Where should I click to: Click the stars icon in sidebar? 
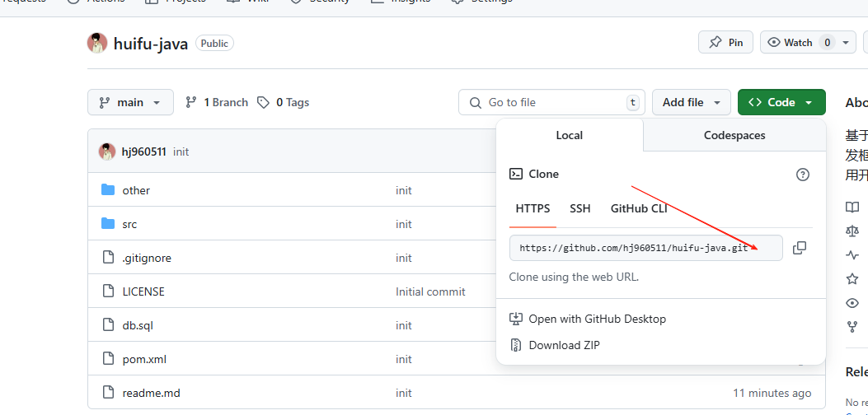click(852, 279)
